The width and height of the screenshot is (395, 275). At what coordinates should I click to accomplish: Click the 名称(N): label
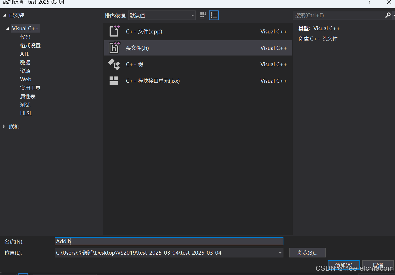click(14, 242)
